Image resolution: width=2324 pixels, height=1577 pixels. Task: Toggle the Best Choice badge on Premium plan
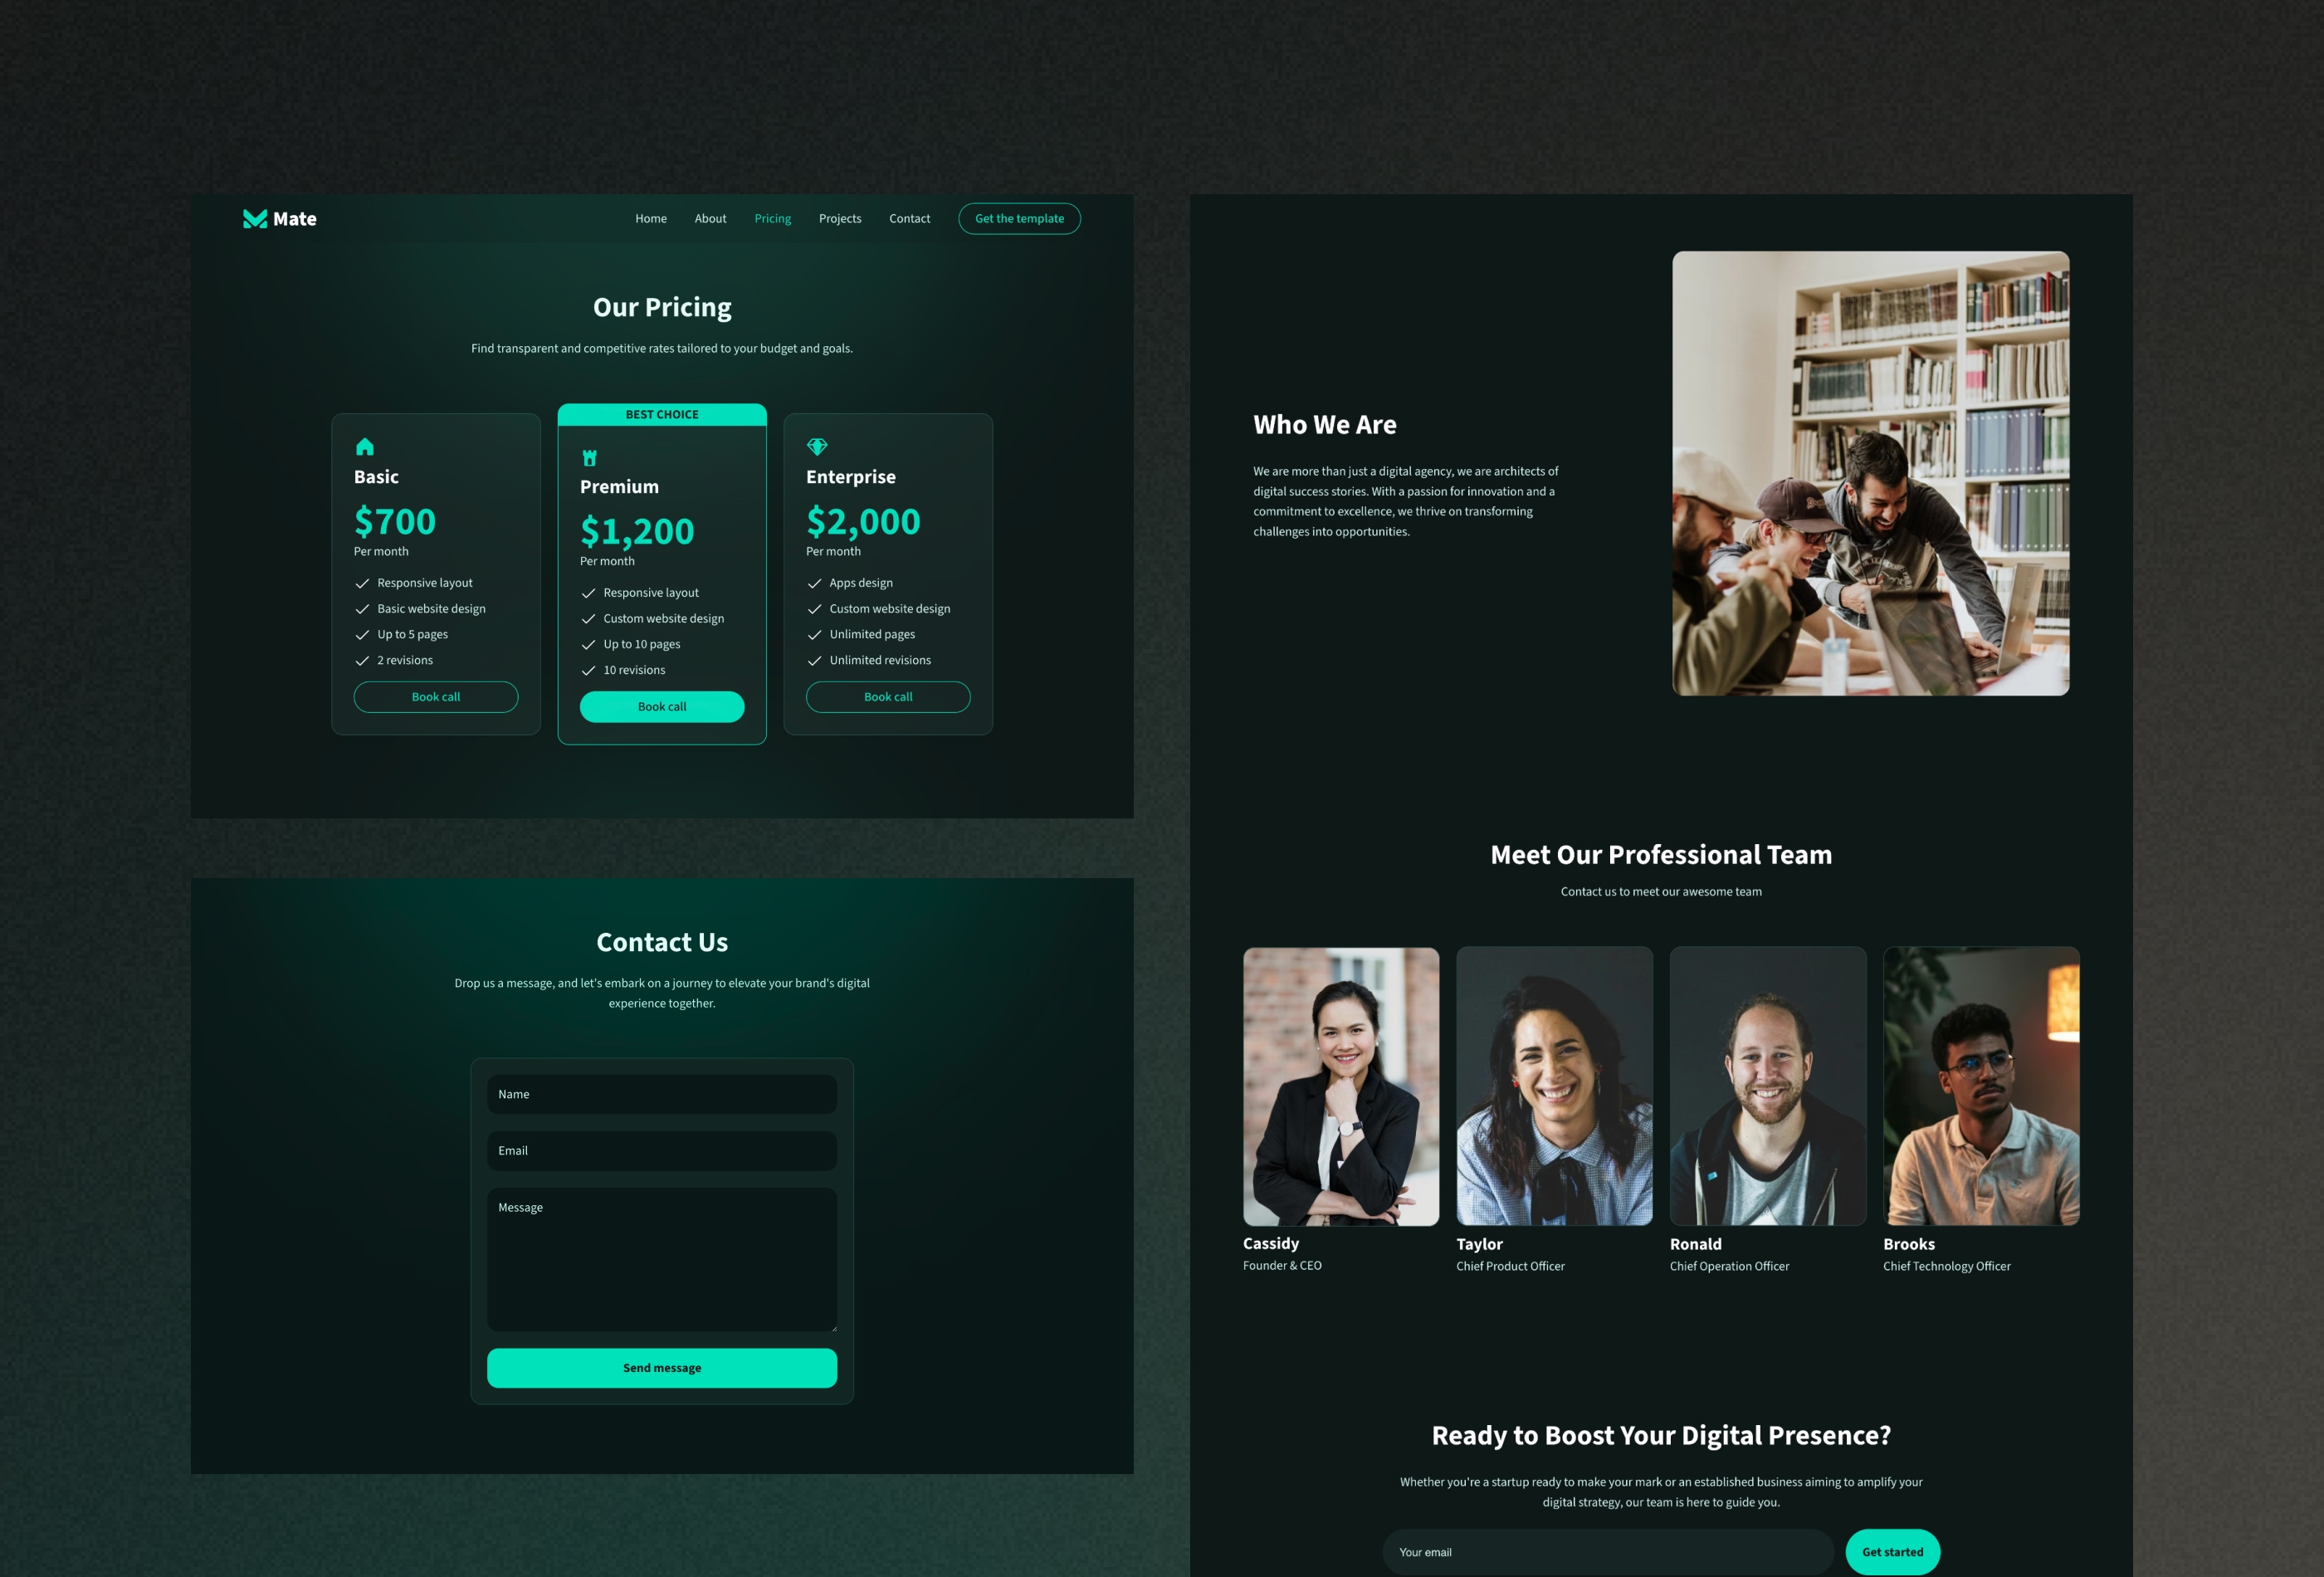click(662, 415)
